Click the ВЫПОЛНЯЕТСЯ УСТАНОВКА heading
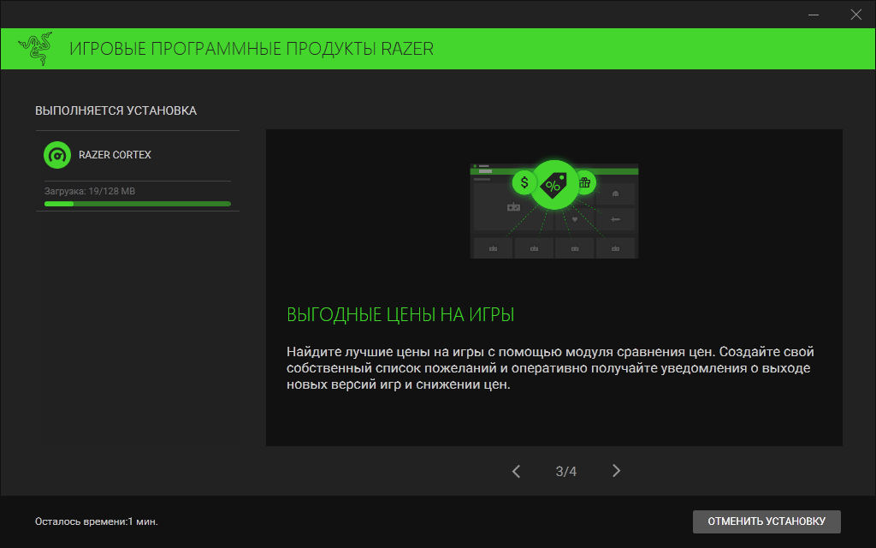 pyautogui.click(x=115, y=110)
